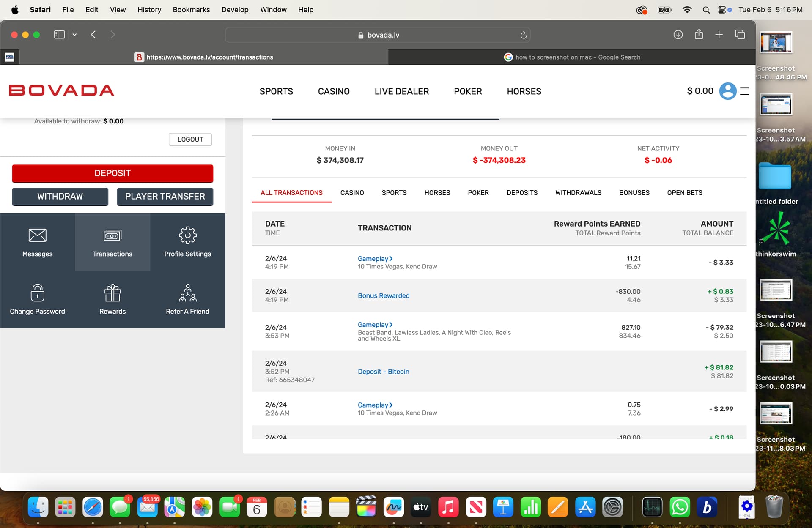This screenshot has width=812, height=528.
Task: Expand the 3:53 PM Gameplay transaction
Action: pos(375,325)
